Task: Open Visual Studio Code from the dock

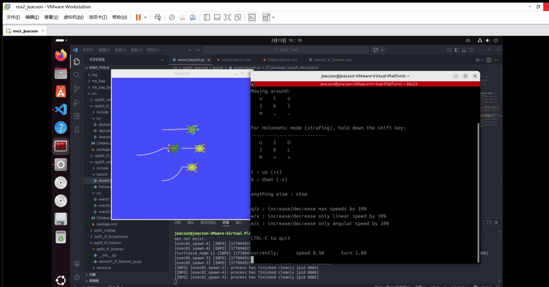Action: [x=60, y=109]
